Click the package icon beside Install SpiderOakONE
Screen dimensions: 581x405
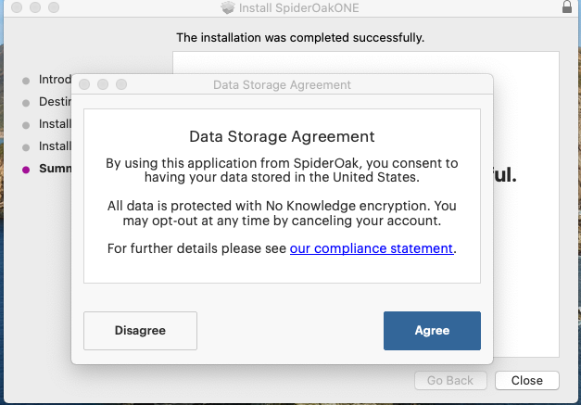(x=228, y=8)
